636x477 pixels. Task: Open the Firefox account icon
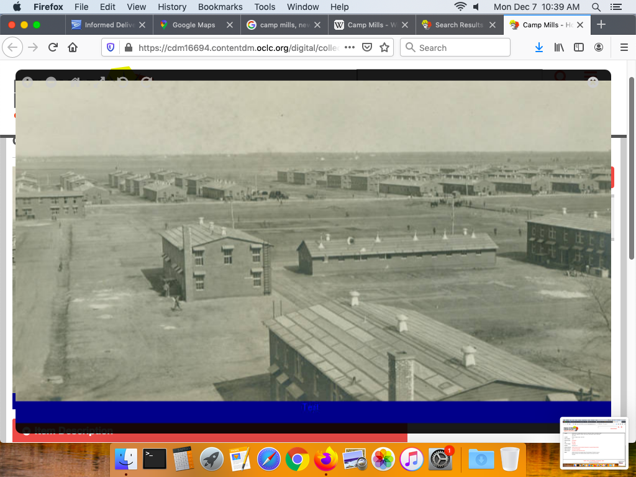599,48
